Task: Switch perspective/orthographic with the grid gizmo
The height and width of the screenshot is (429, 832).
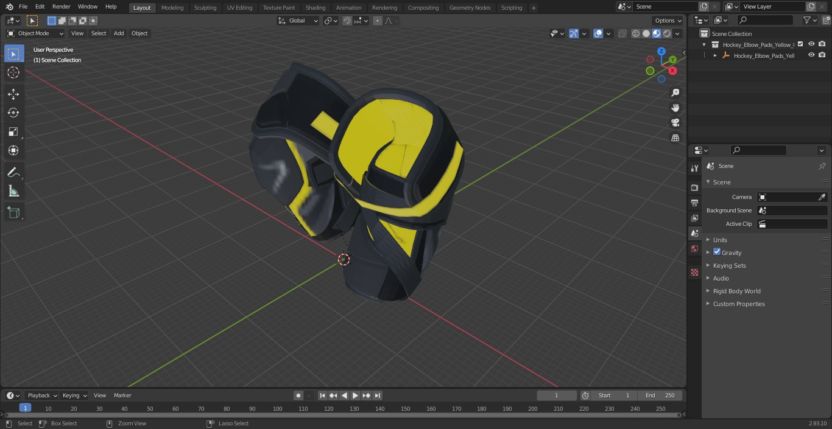Action: [675, 138]
